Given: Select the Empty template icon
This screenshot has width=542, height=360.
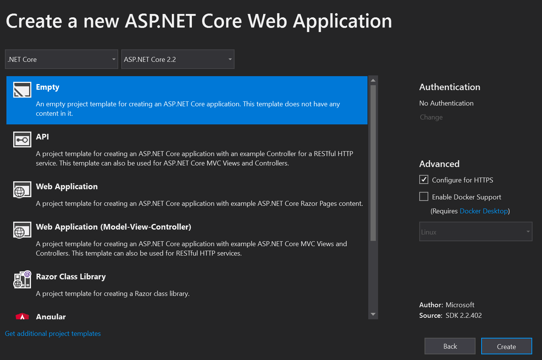Looking at the screenshot, I should point(22,90).
